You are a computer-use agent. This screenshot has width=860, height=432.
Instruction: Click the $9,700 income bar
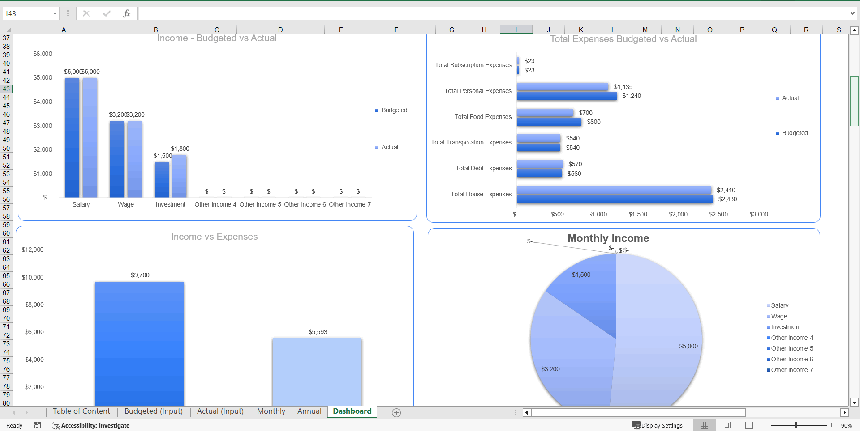click(x=139, y=343)
